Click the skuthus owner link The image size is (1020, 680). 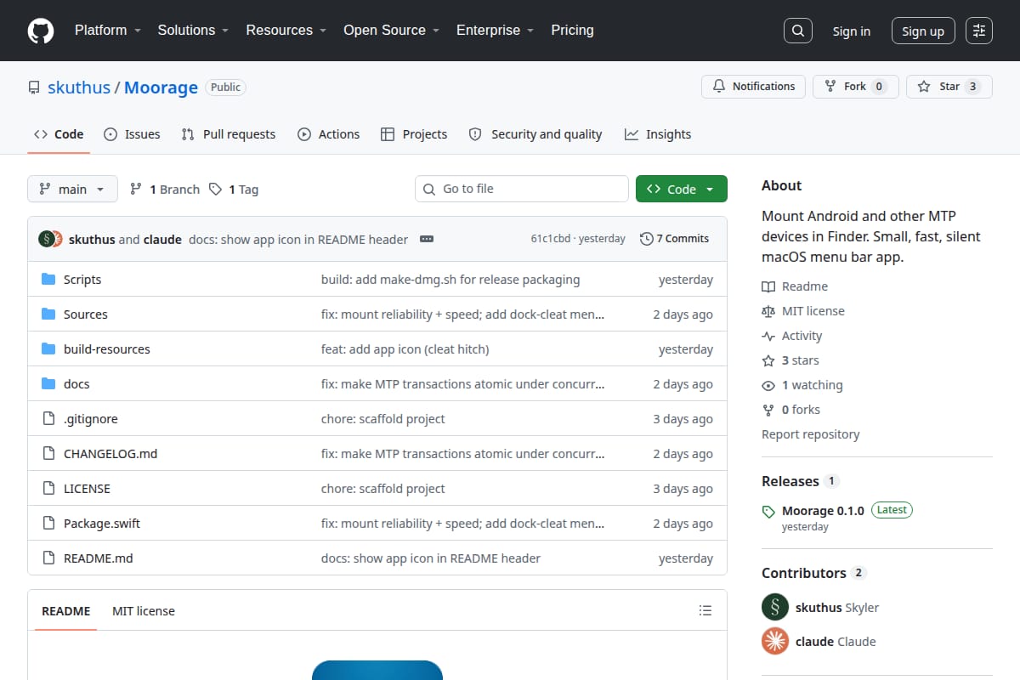tap(79, 88)
